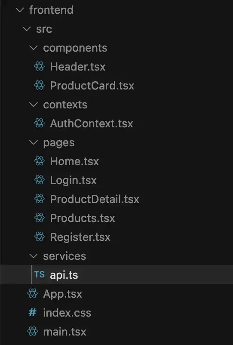Collapse the contexts folder chevron
The image size is (233, 345).
coord(34,105)
